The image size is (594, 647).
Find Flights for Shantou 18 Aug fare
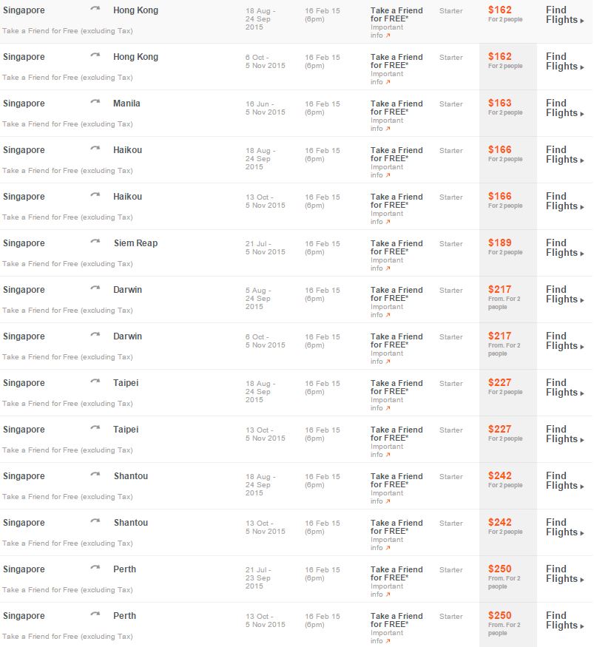tap(564, 481)
